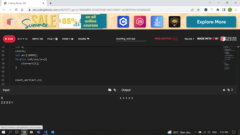This screenshot has height=135, width=240.
Task: Go to browser home page
Action: [22, 10]
